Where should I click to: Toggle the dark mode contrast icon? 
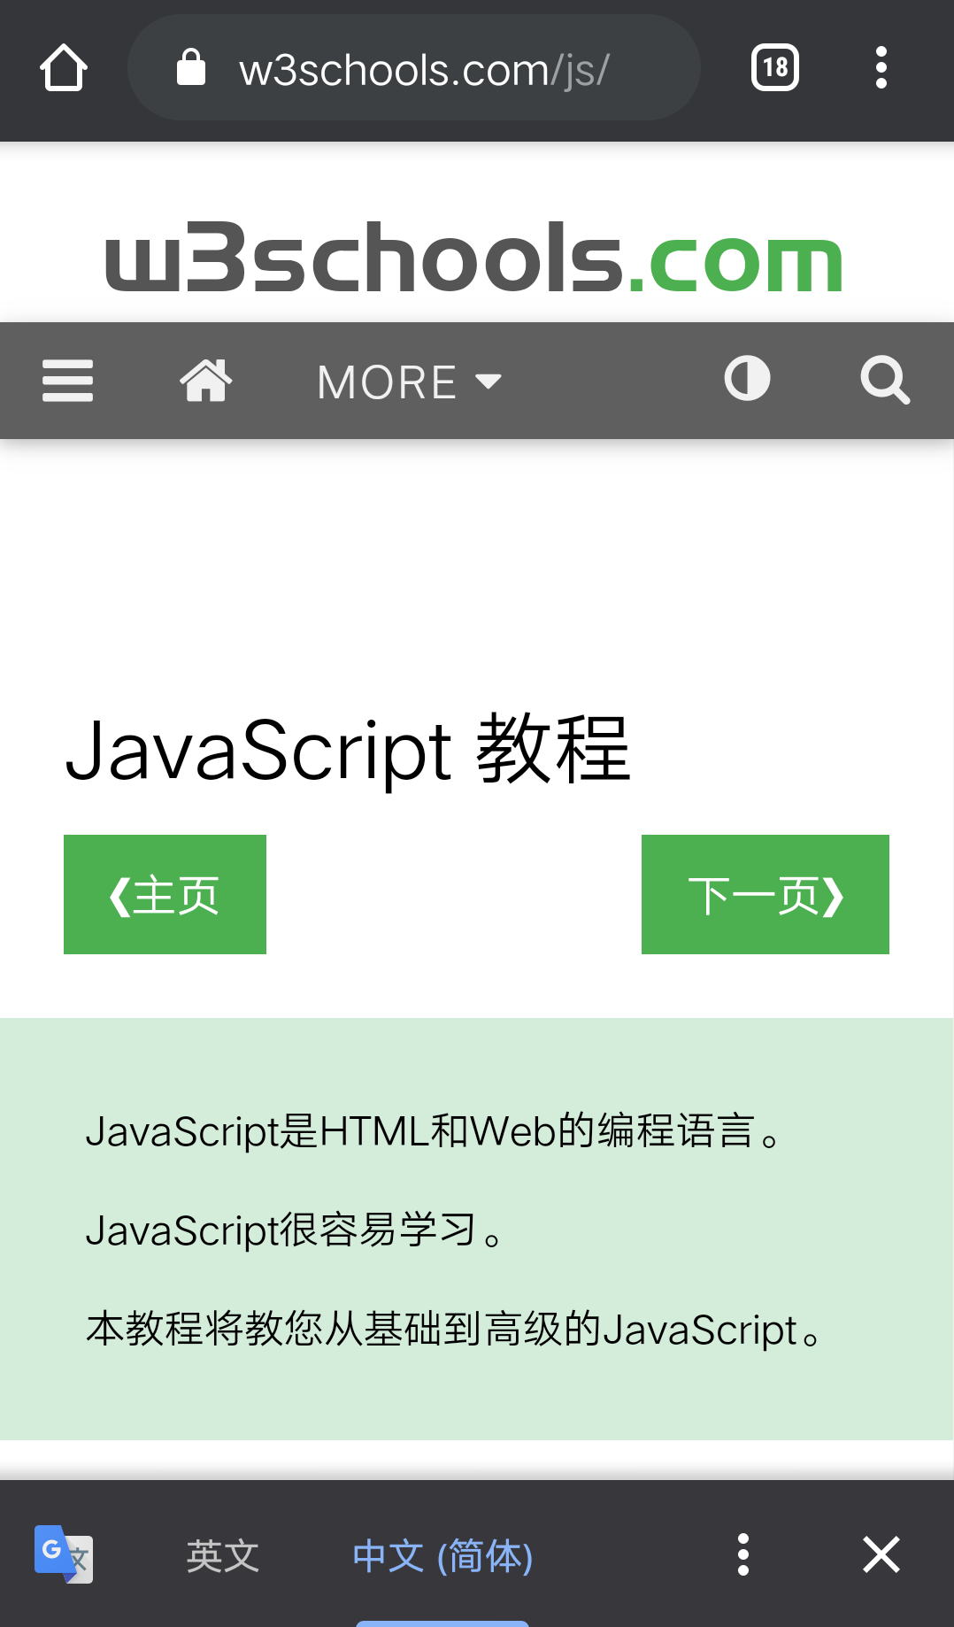[747, 379]
